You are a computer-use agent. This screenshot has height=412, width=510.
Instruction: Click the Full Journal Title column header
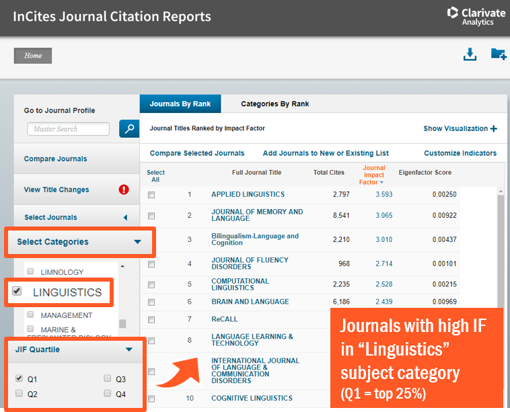pyautogui.click(x=256, y=173)
